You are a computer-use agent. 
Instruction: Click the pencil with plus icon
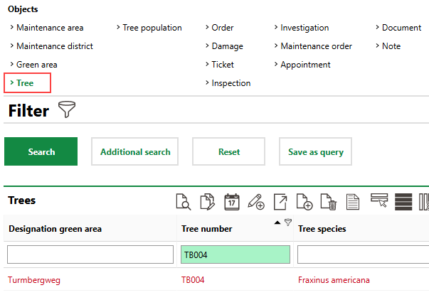click(x=255, y=202)
